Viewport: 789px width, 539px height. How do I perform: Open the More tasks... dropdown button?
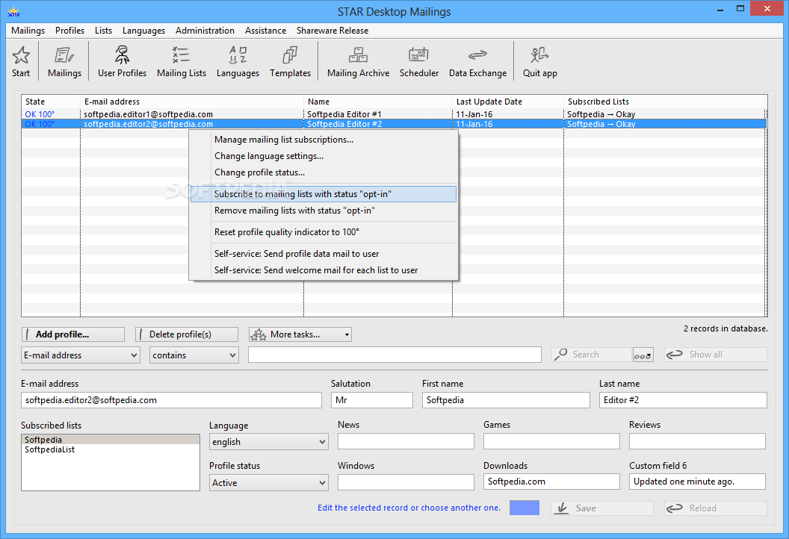pos(300,334)
